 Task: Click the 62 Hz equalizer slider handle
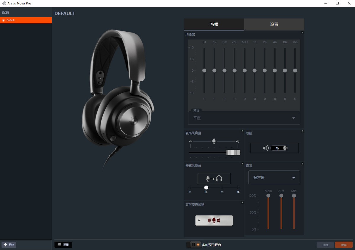[214, 70]
